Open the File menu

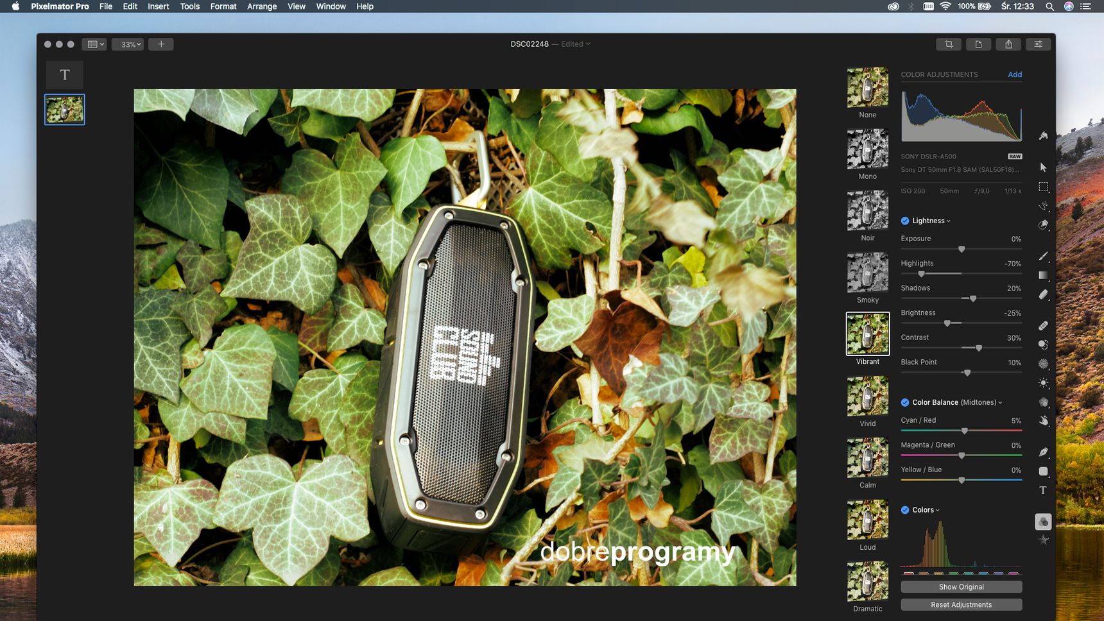pos(106,6)
